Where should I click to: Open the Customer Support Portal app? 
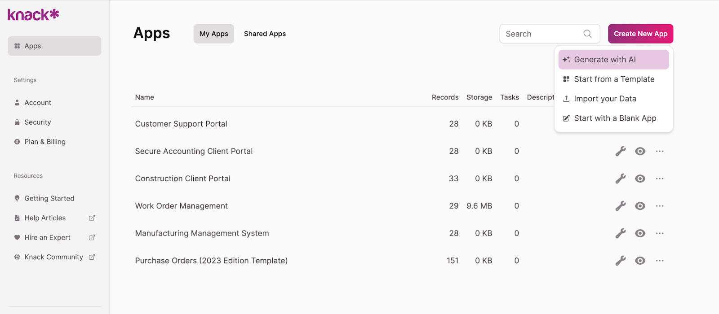[x=181, y=124]
